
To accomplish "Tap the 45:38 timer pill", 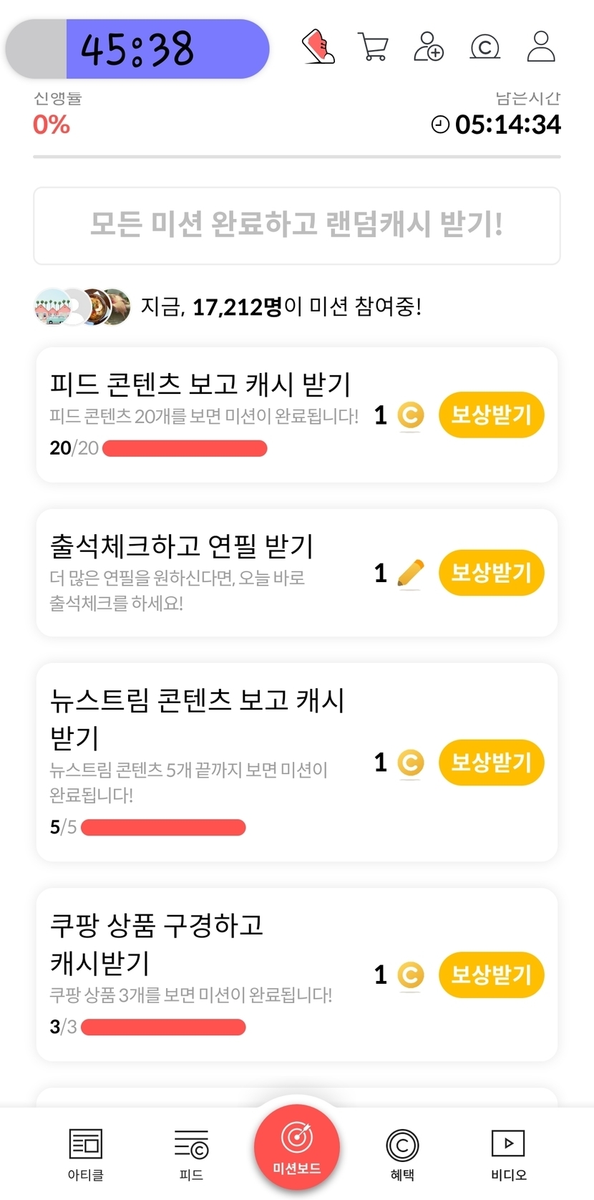I will click(x=137, y=49).
